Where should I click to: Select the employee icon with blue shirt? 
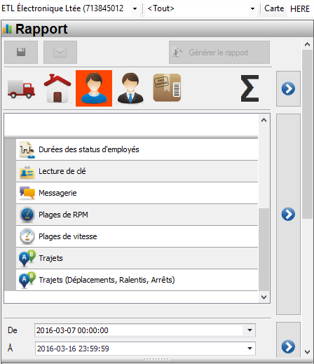point(94,88)
